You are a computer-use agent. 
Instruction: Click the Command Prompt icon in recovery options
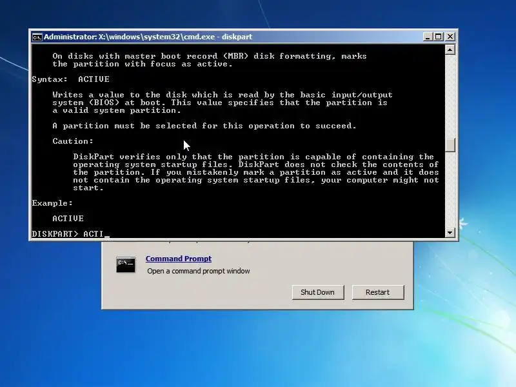tap(125, 264)
